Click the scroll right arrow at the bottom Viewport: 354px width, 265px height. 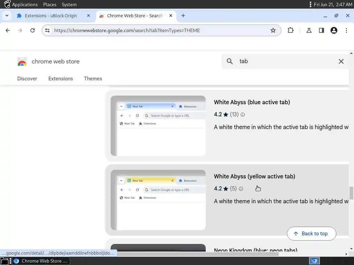click(346, 254)
